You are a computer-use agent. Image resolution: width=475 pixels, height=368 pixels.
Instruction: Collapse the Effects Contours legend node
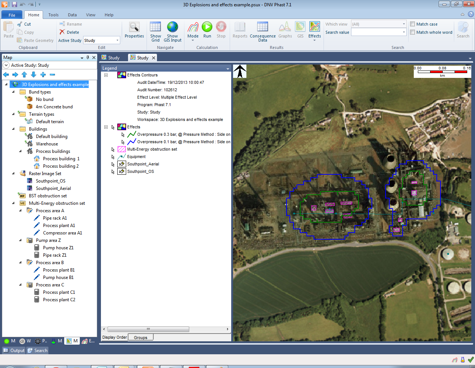tap(106, 75)
